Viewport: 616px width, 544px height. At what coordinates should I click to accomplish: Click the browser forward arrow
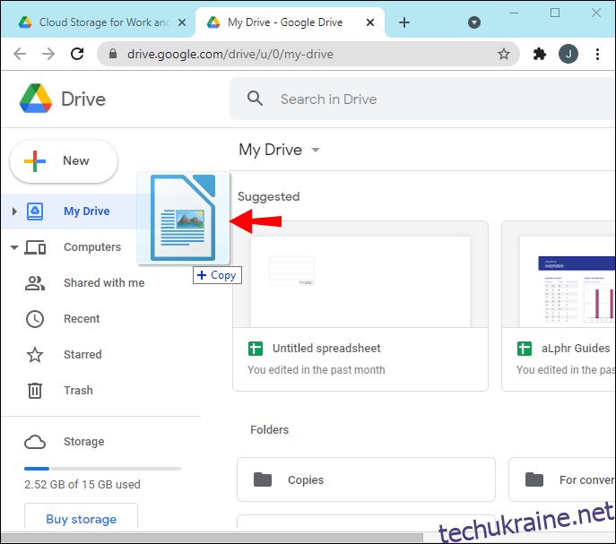48,54
